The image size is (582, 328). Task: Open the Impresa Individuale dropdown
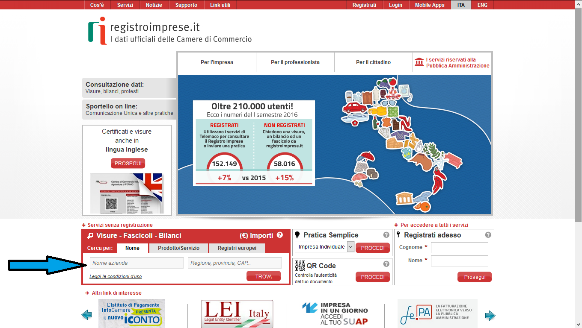(350, 247)
